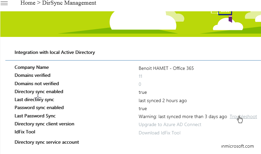Click the Directory sync enabled true value
261x154 pixels.
tap(143, 92)
